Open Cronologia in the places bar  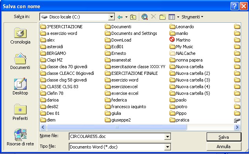click(20, 36)
